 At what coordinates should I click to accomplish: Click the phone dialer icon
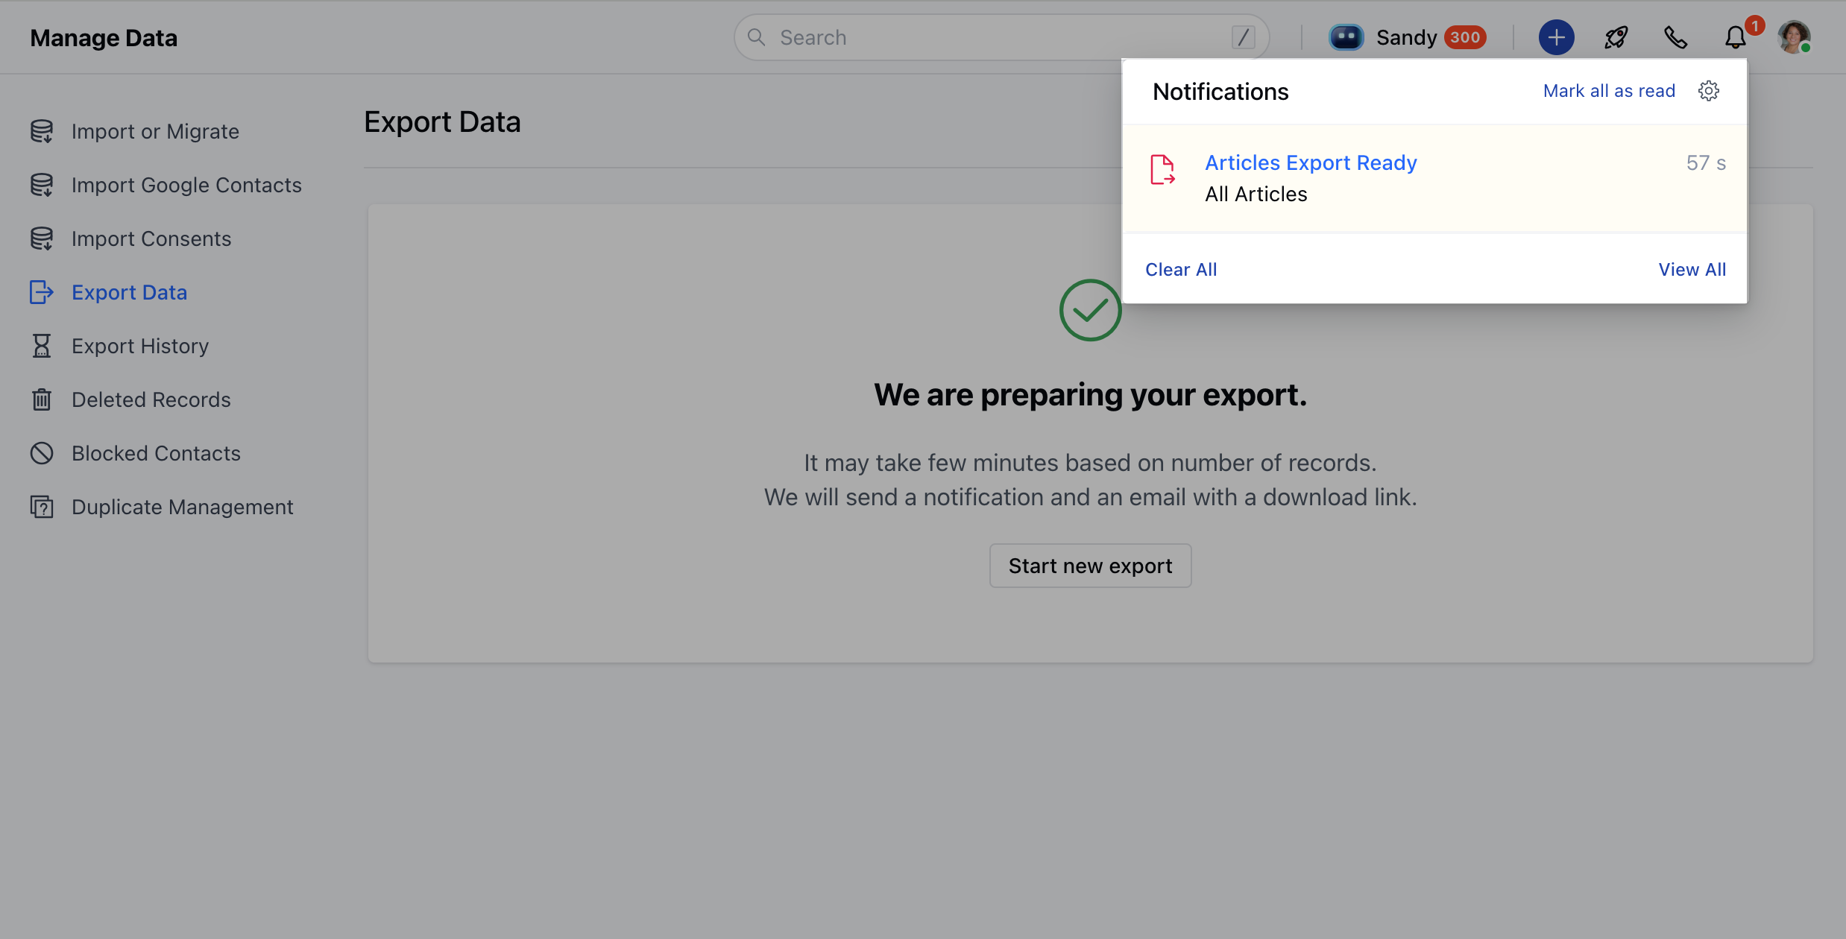click(x=1675, y=37)
